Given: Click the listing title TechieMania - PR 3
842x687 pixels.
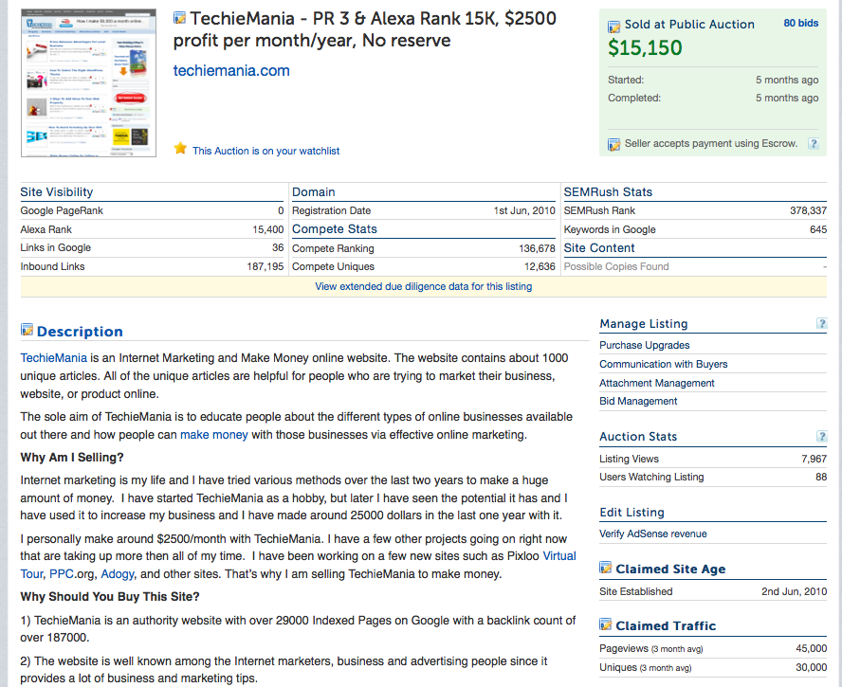Looking at the screenshot, I should [365, 29].
